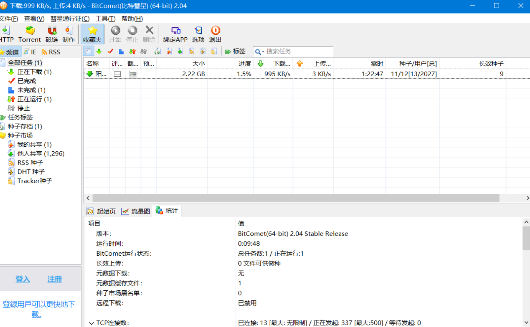Open Tracker种子 in the tree
530x327 pixels.
pyautogui.click(x=35, y=181)
